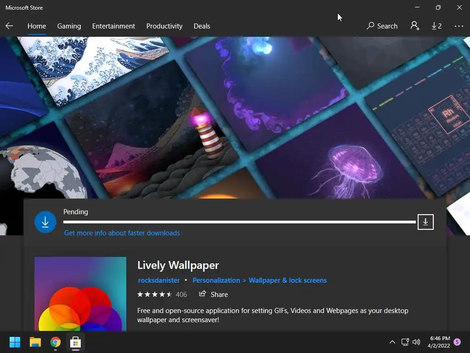
Task: Switch to the Gaming tab
Action: click(69, 26)
